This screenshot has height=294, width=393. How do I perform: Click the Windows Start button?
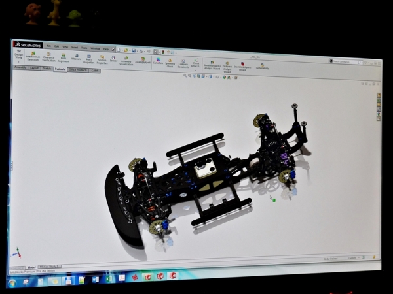click(11, 282)
